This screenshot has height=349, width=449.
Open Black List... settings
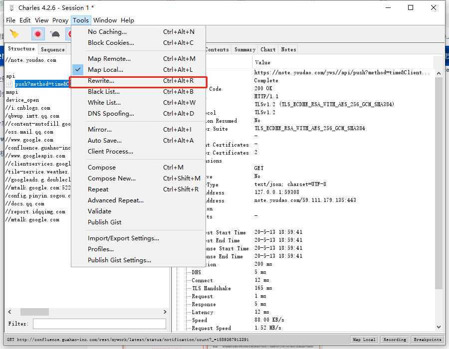138,92
